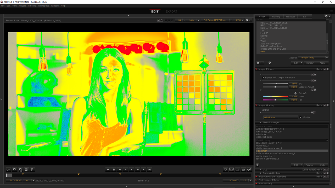Adjust the Kelvin color temperature slider

[x=275, y=96]
